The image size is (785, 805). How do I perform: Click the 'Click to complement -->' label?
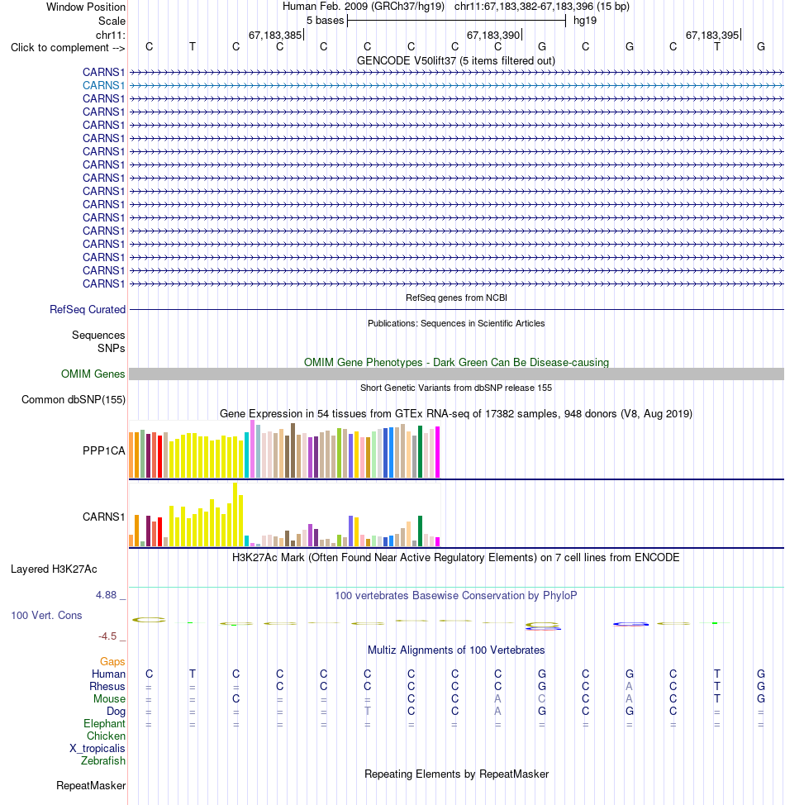click(x=68, y=48)
